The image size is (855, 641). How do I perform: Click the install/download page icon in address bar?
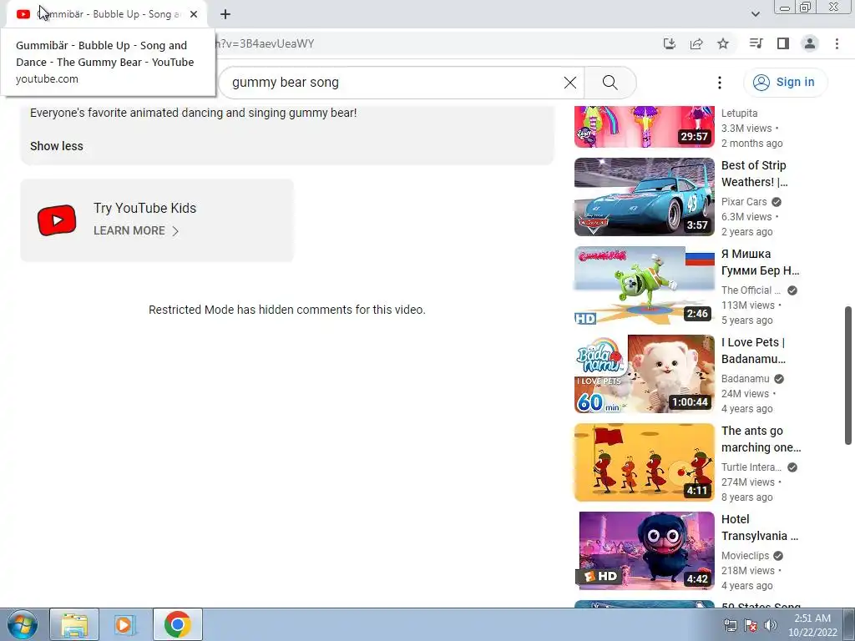point(670,43)
